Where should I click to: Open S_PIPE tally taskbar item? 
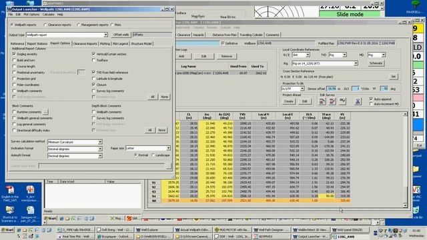click(x=75, y=230)
